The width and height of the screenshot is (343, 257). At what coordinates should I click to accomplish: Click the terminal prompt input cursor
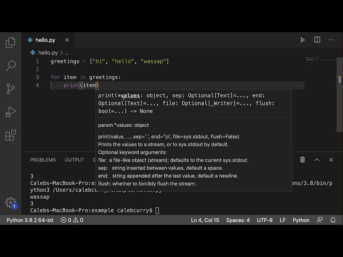pyautogui.click(x=157, y=210)
